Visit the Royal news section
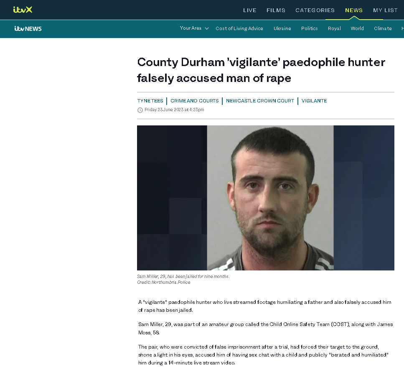 pos(334,28)
